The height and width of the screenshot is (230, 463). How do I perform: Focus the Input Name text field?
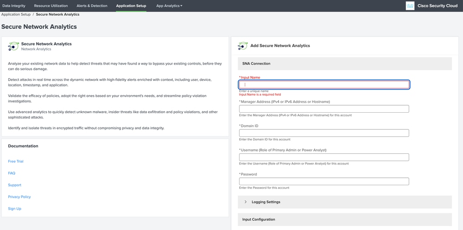coord(324,85)
